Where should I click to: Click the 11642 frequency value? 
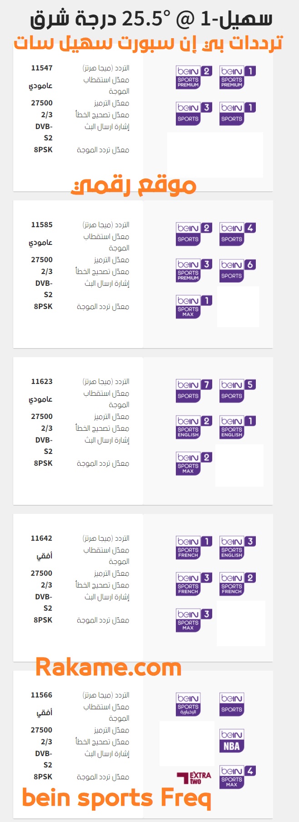click(x=41, y=538)
